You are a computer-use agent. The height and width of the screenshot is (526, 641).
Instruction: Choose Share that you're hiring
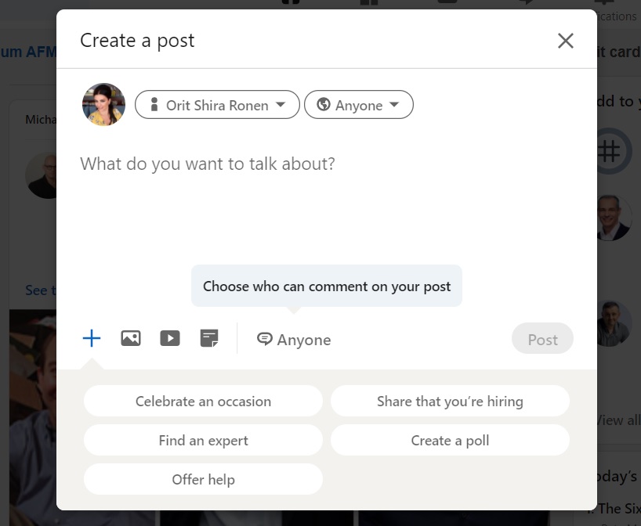[450, 402]
